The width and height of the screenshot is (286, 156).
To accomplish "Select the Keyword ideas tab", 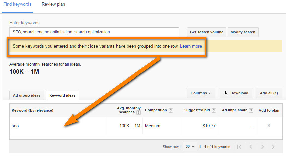I will click(62, 95).
